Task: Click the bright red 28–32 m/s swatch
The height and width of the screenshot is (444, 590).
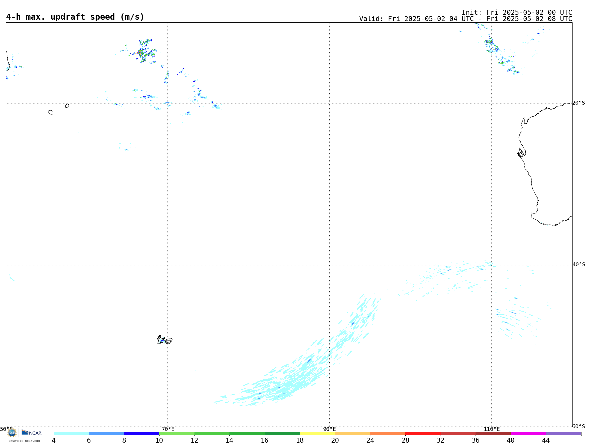Action: 423,434
